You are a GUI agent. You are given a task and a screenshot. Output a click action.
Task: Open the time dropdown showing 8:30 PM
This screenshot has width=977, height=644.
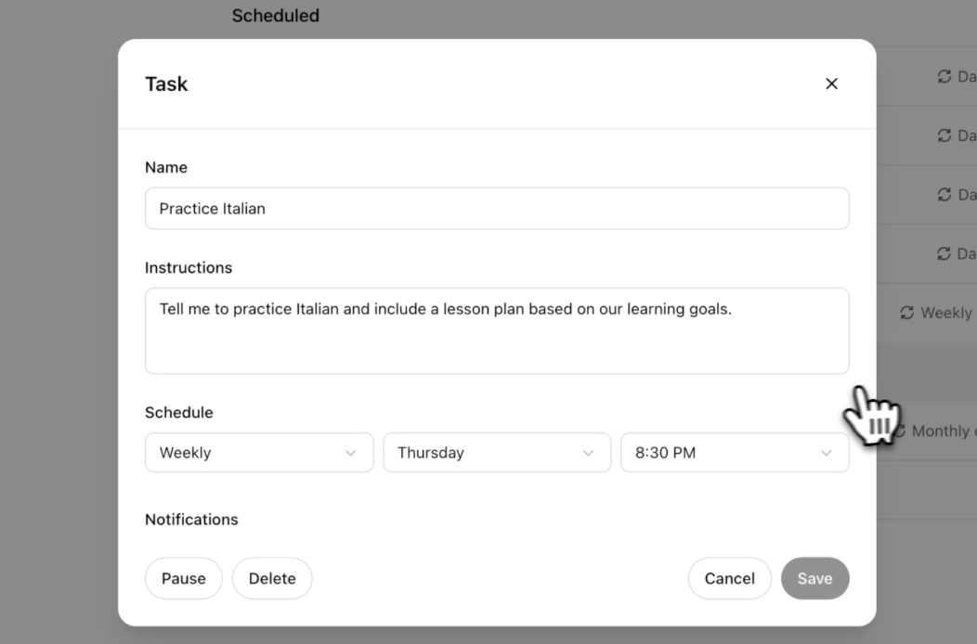734,452
